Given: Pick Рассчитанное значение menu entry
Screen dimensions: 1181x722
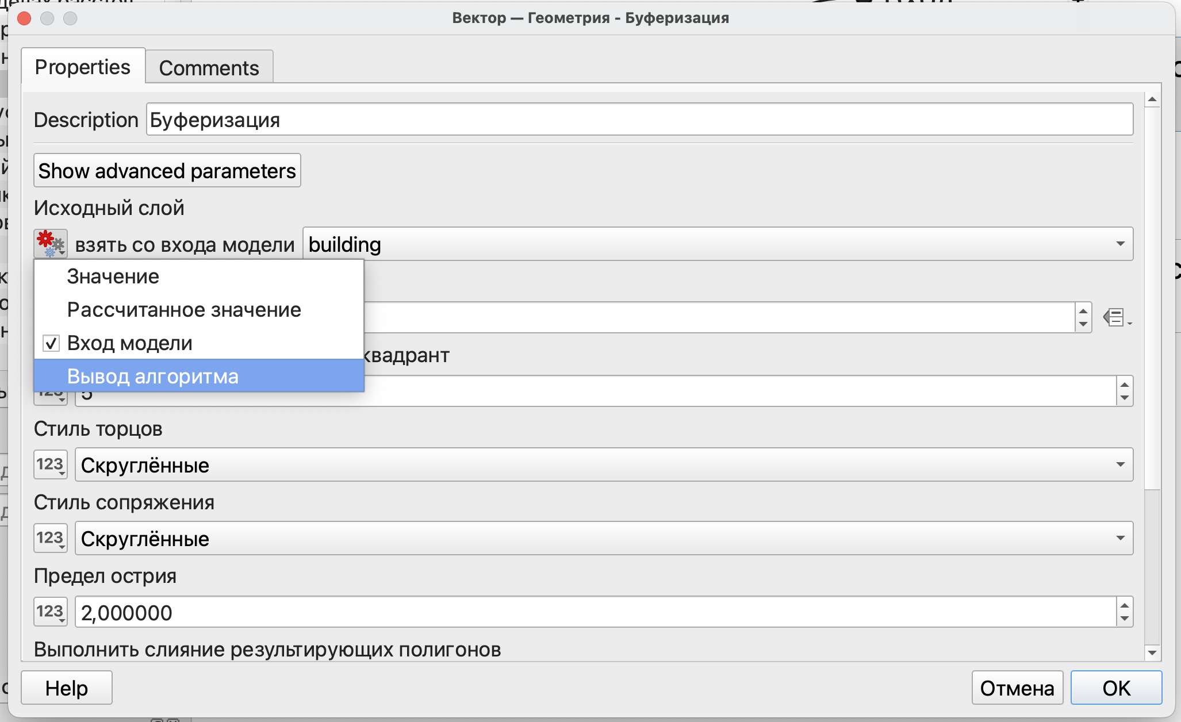Looking at the screenshot, I should pos(184,310).
